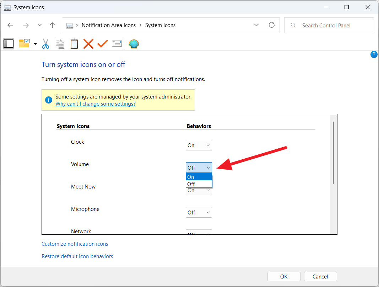Click the envelope E-mail icon
The image size is (379, 287).
(x=117, y=44)
